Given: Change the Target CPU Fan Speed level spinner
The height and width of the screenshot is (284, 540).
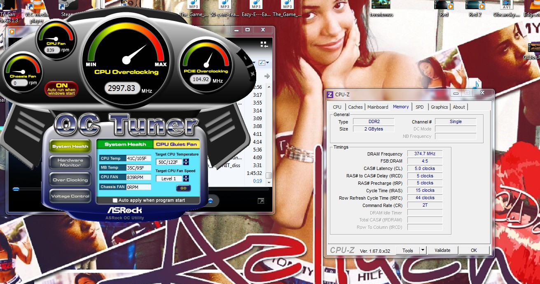Looking at the screenshot, I should pyautogui.click(x=186, y=178).
